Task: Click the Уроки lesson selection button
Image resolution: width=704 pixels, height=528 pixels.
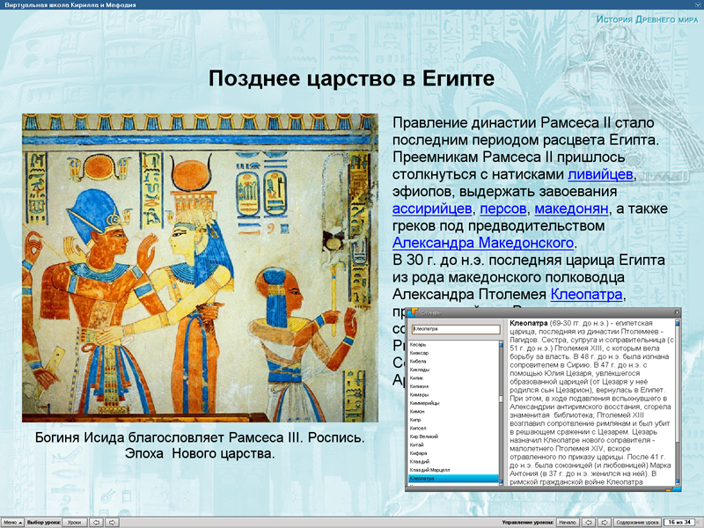Action: tap(74, 522)
